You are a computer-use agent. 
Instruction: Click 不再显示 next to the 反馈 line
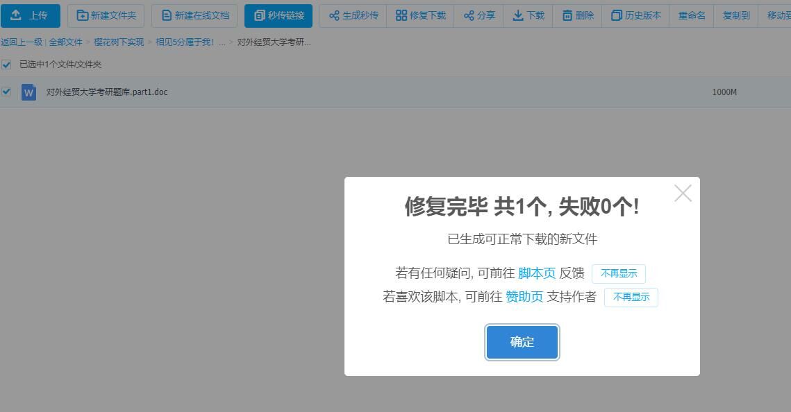pos(618,274)
